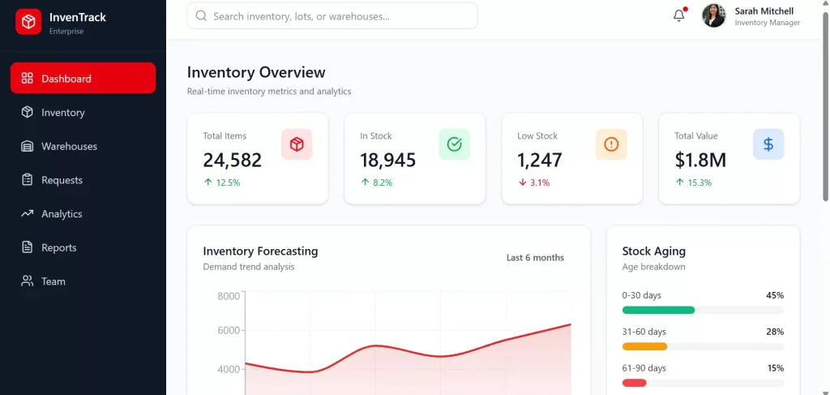
Task: Click the orange 31-60 days progress bar
Action: click(644, 347)
